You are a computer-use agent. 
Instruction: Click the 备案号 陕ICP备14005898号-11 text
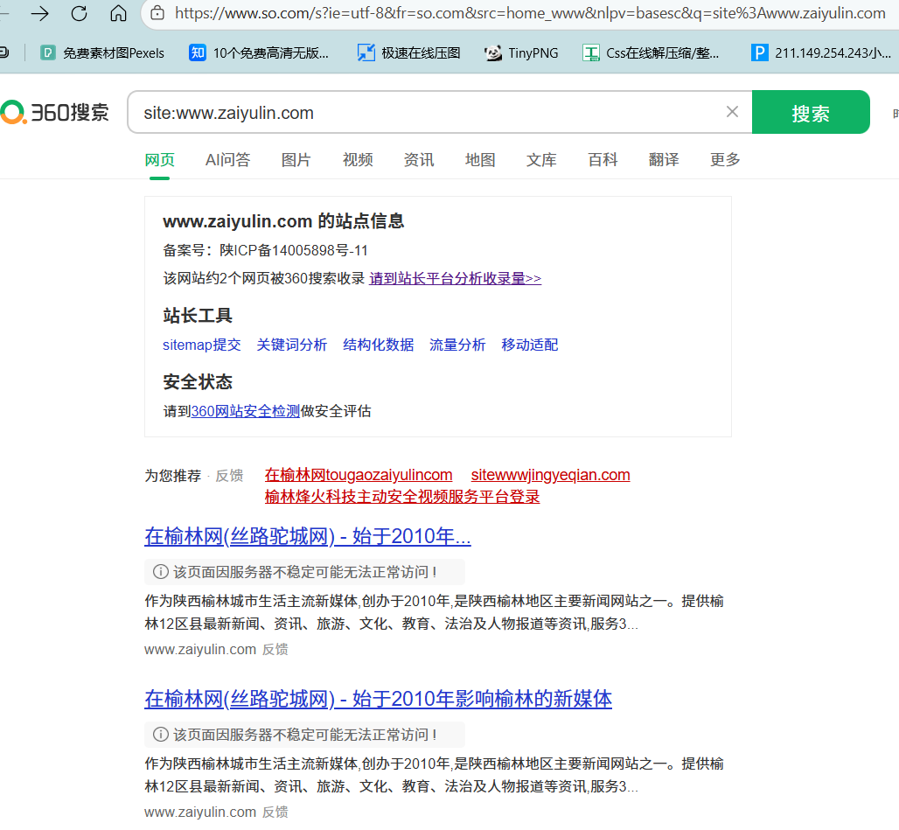[x=265, y=250]
